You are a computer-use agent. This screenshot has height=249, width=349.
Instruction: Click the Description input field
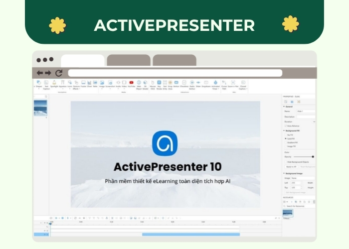tap(306, 117)
